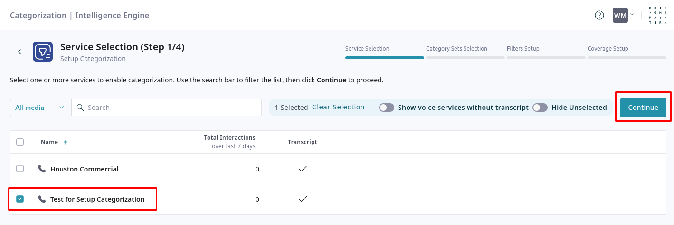This screenshot has height=225, width=674.
Task: Jump to the Filters Setup step
Action: [523, 49]
